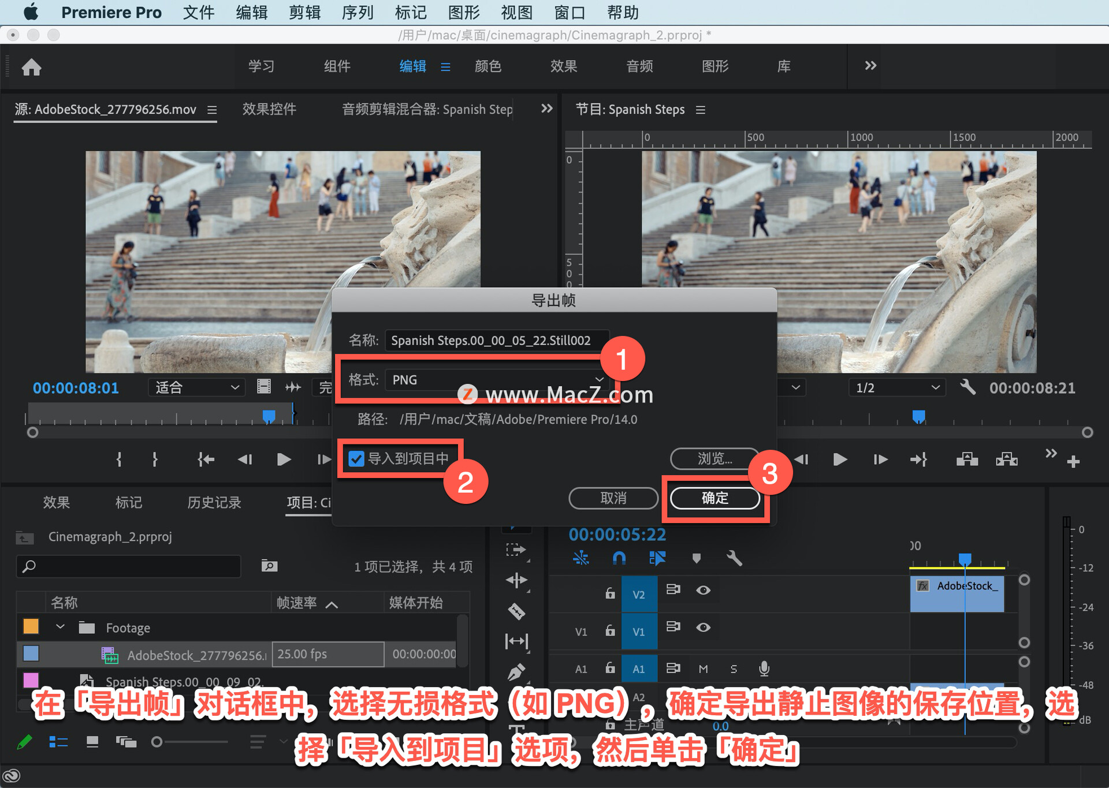The width and height of the screenshot is (1109, 788).
Task: Toggle lock on V2 track
Action: tap(610, 592)
